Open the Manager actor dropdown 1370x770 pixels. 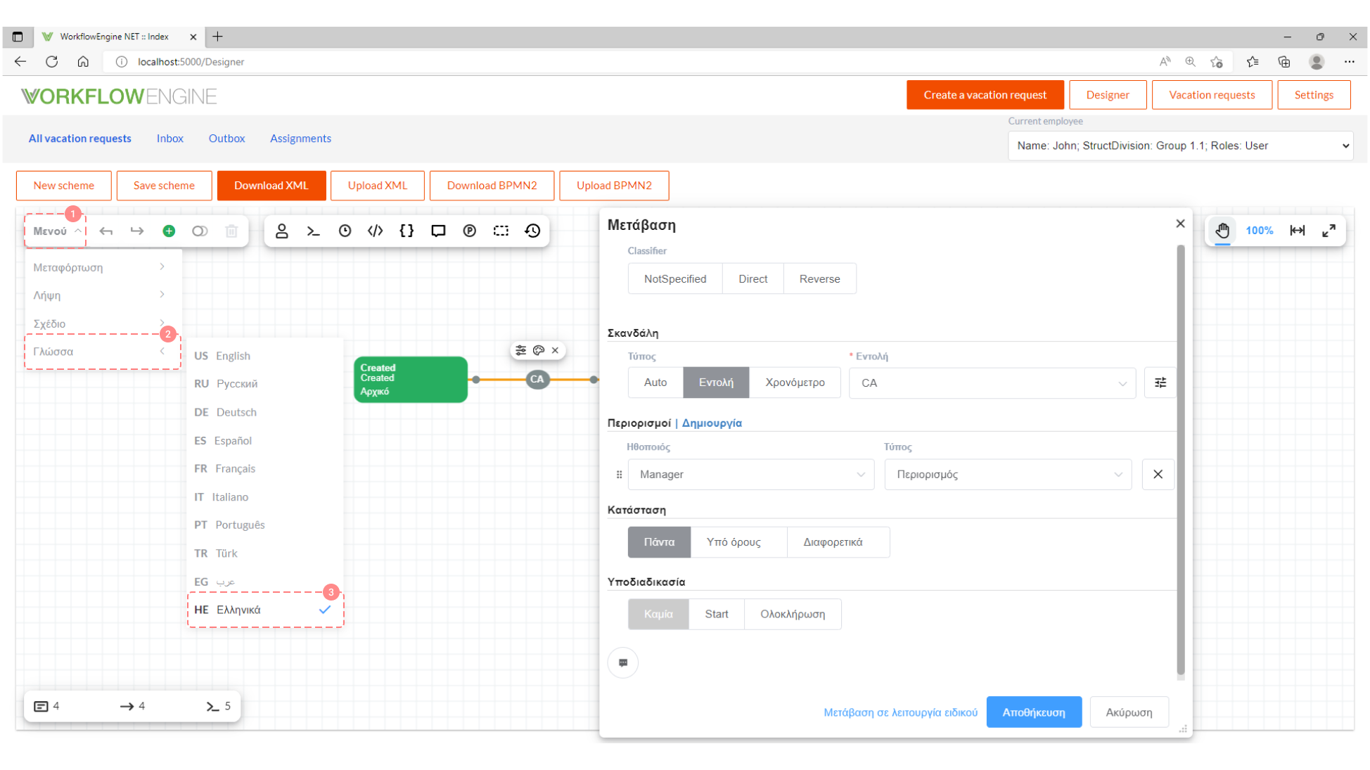click(x=751, y=475)
